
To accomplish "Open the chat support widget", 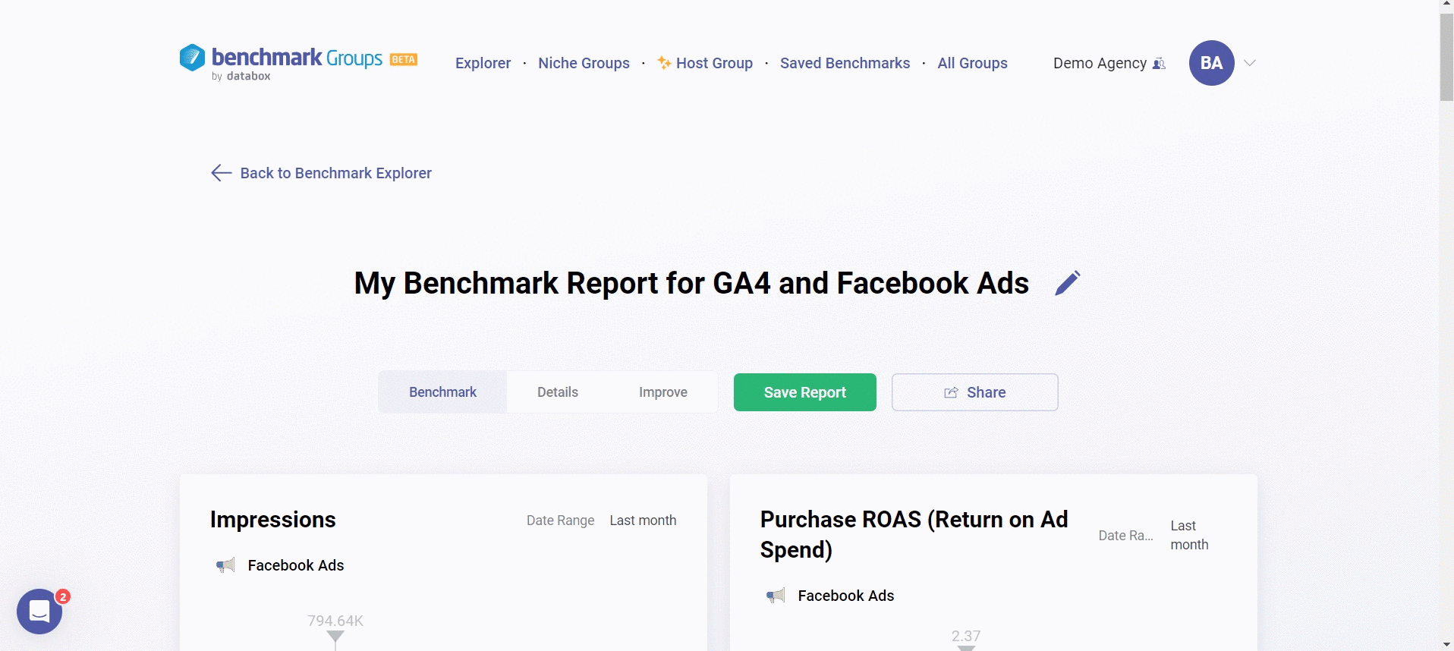I will pos(39,611).
